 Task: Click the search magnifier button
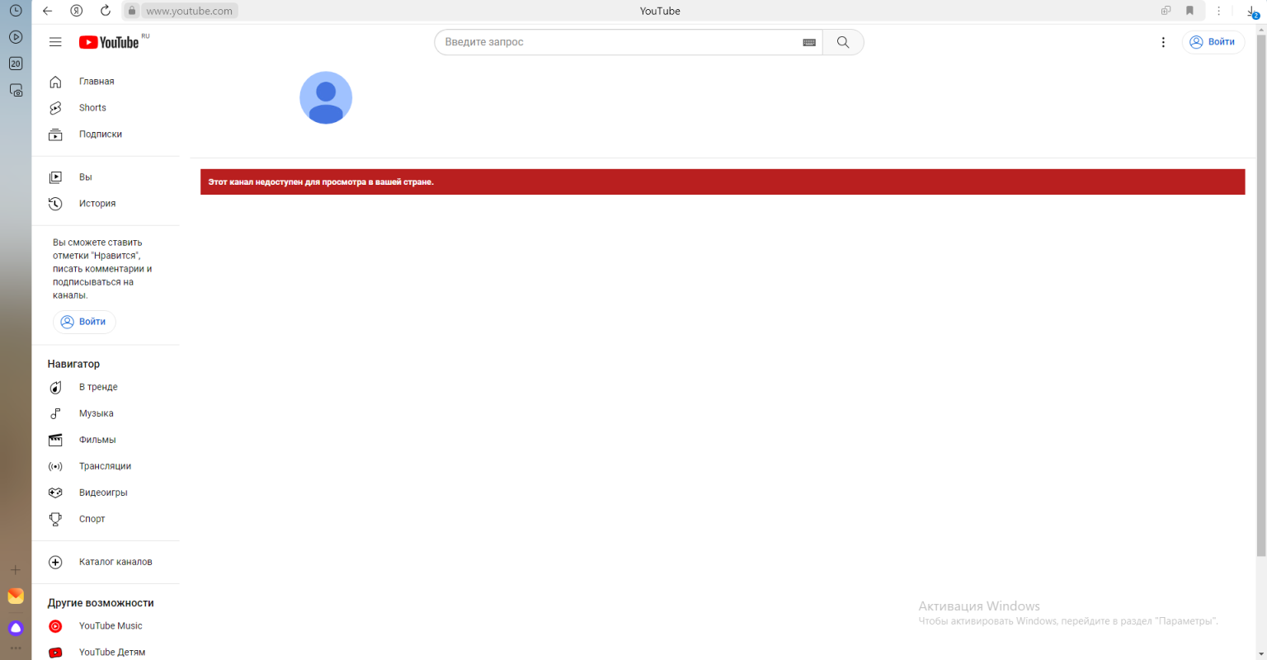[x=843, y=42]
